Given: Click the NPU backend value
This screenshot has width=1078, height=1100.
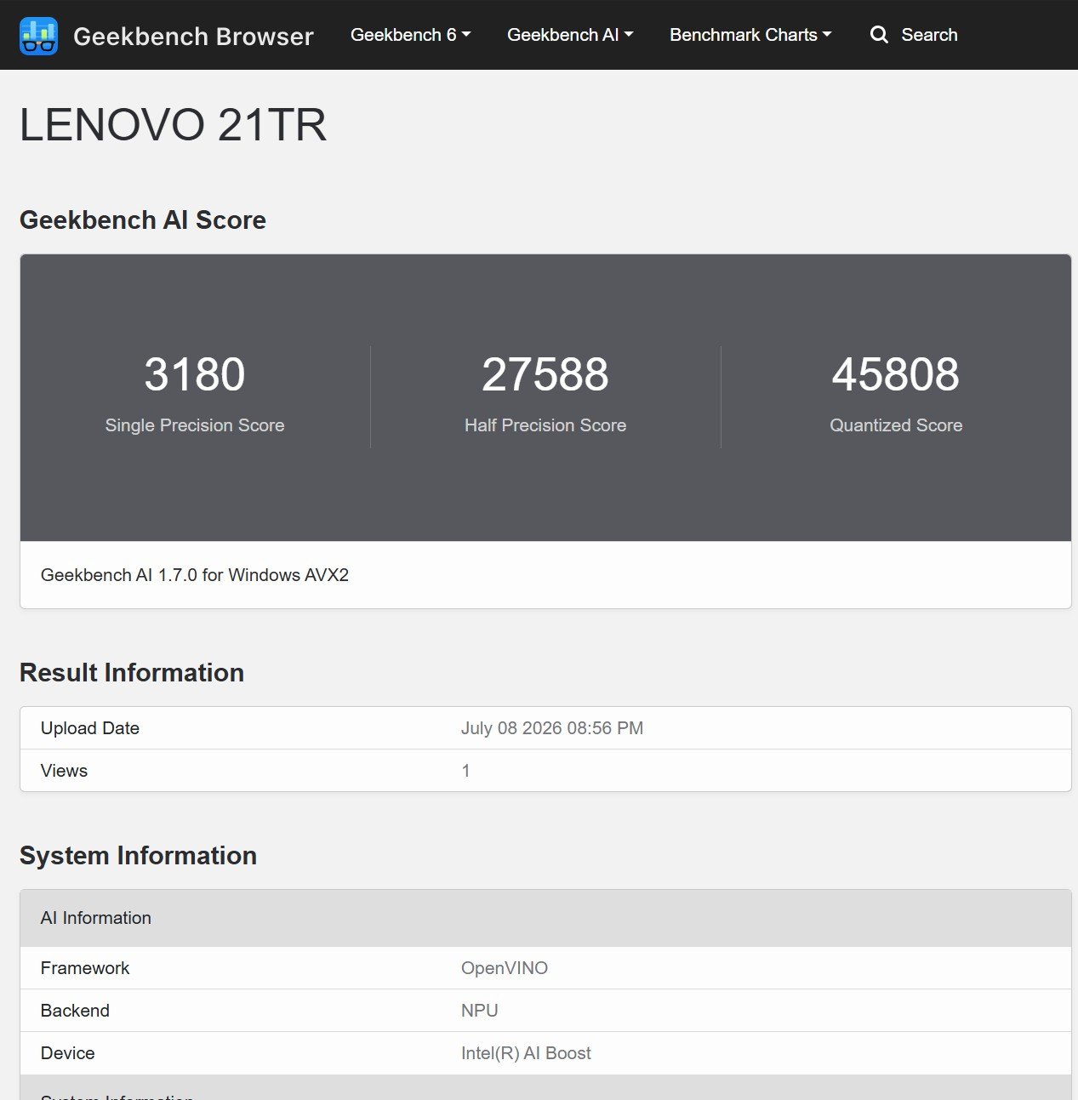Looking at the screenshot, I should pos(480,1011).
